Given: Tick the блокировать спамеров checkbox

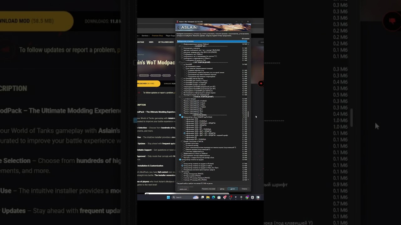Looking at the screenshot, I should point(182,48).
